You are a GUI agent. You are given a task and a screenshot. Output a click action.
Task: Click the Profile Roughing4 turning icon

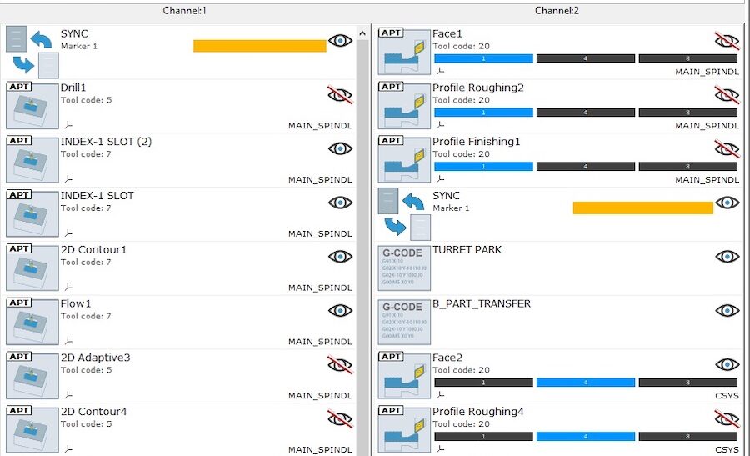(x=402, y=430)
